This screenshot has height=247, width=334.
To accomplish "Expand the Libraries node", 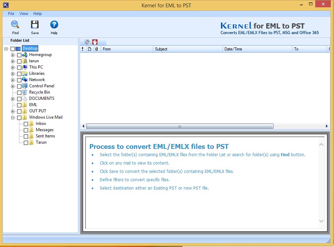I will (13, 74).
